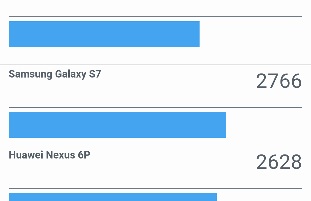Viewport: 311px width, 201px height.
Task: Click empty space right of bottom blue bar
Action: [259, 197]
